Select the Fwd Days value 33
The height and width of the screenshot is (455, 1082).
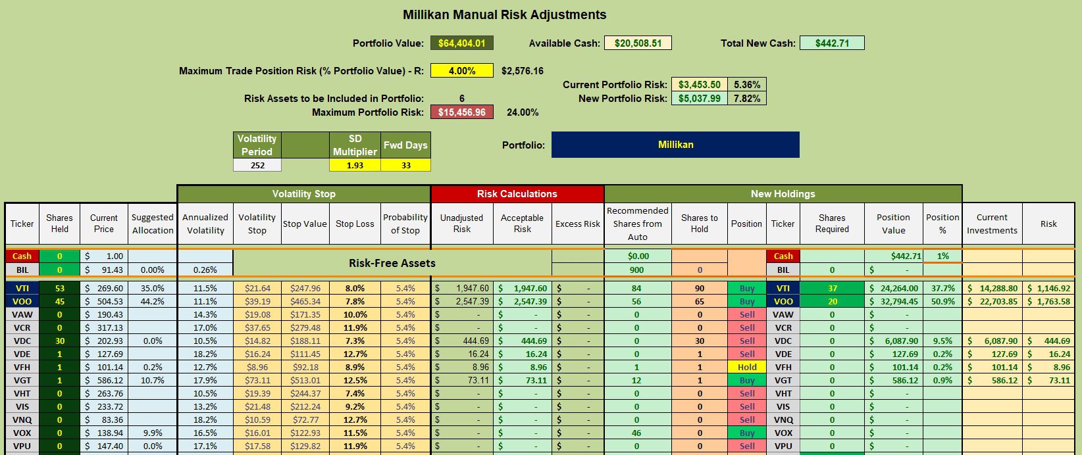[x=406, y=165]
